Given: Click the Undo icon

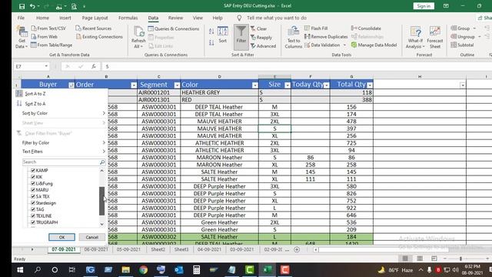Looking at the screenshot, I should tap(32, 6).
